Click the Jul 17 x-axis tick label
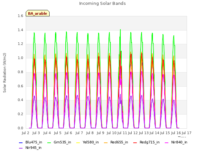206x154 pixels. tap(186, 133)
